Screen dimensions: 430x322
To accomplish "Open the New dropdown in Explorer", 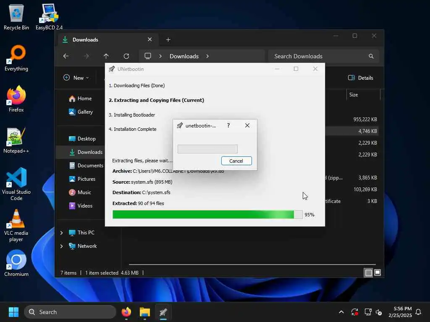I will click(x=76, y=78).
